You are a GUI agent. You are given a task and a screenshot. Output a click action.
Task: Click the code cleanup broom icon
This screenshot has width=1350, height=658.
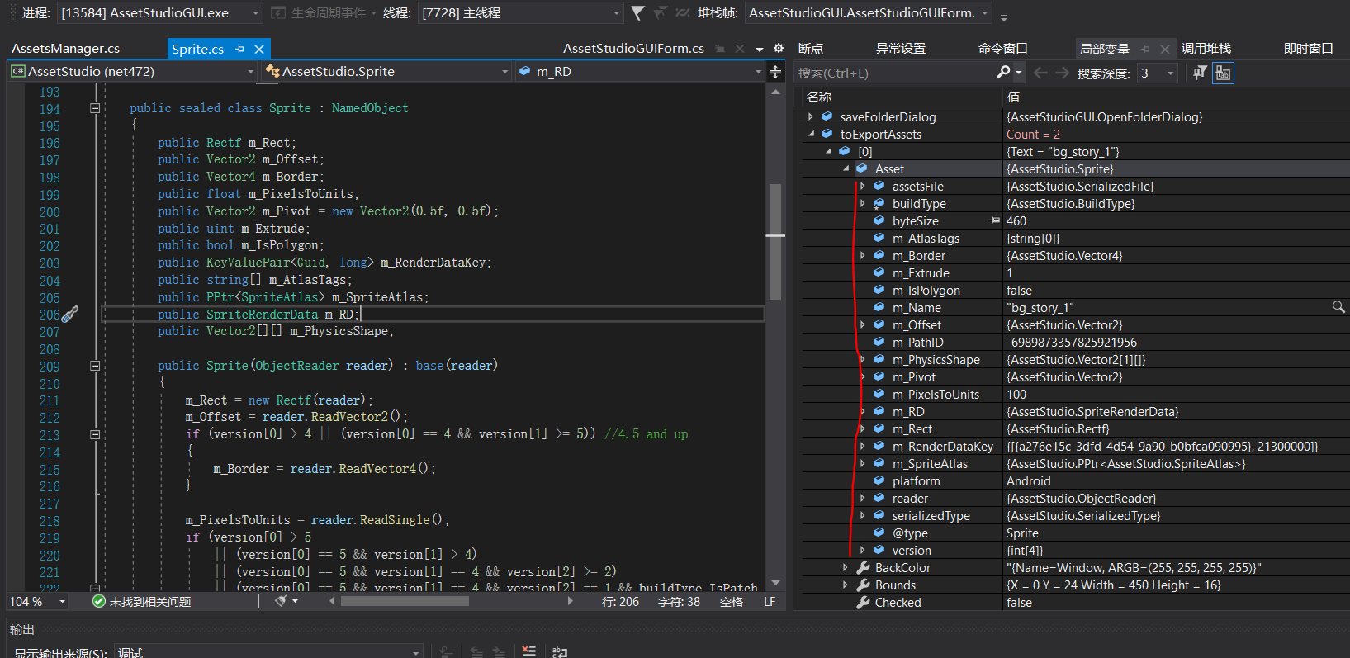tap(281, 601)
